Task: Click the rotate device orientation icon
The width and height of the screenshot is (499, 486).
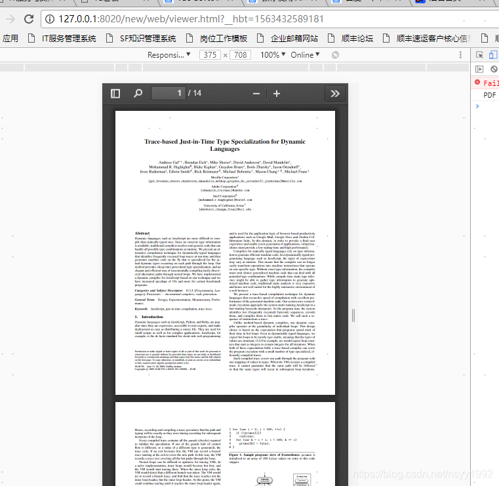Action: [x=335, y=55]
